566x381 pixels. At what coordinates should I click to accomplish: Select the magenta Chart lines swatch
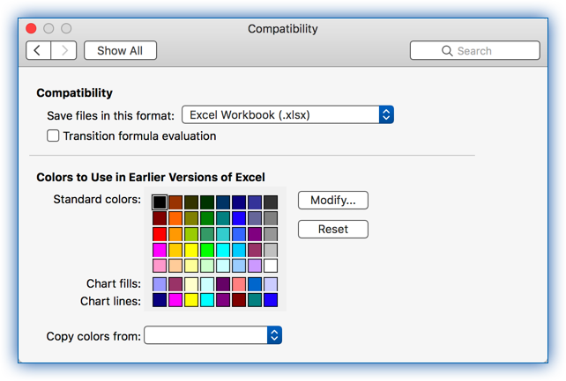coord(175,300)
